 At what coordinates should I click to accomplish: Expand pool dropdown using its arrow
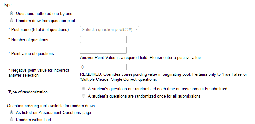coord(136,30)
